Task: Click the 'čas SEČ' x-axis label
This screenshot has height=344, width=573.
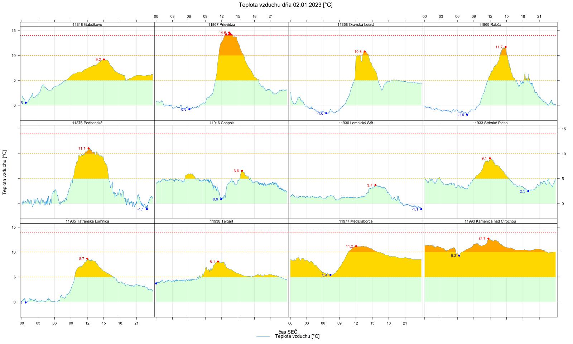Action: [x=288, y=332]
